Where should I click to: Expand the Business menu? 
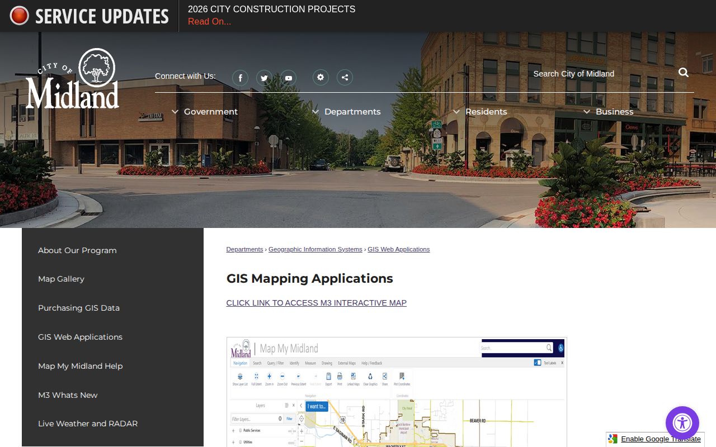(609, 112)
